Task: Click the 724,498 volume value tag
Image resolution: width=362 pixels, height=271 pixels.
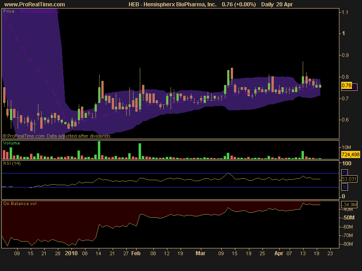Action: pos(350,154)
